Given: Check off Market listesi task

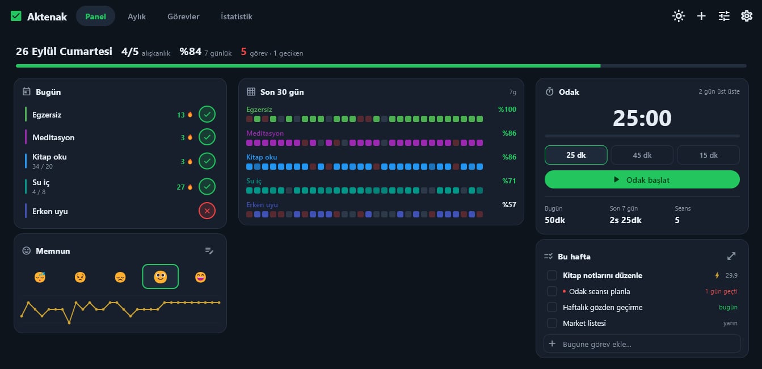Looking at the screenshot, I should tap(551, 323).
